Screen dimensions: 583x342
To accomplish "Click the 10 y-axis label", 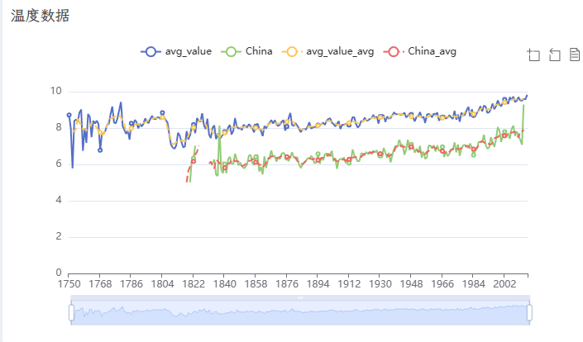I will click(56, 91).
